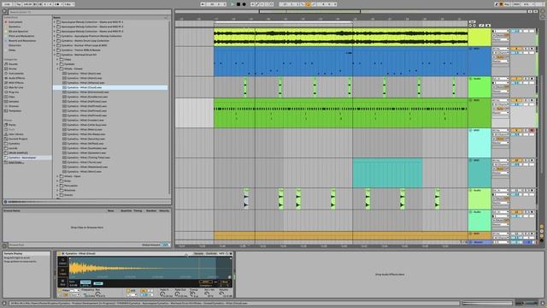Screen dimensions: 547x308
Task: Toggle Simpler device activator button
Action: click(60, 253)
